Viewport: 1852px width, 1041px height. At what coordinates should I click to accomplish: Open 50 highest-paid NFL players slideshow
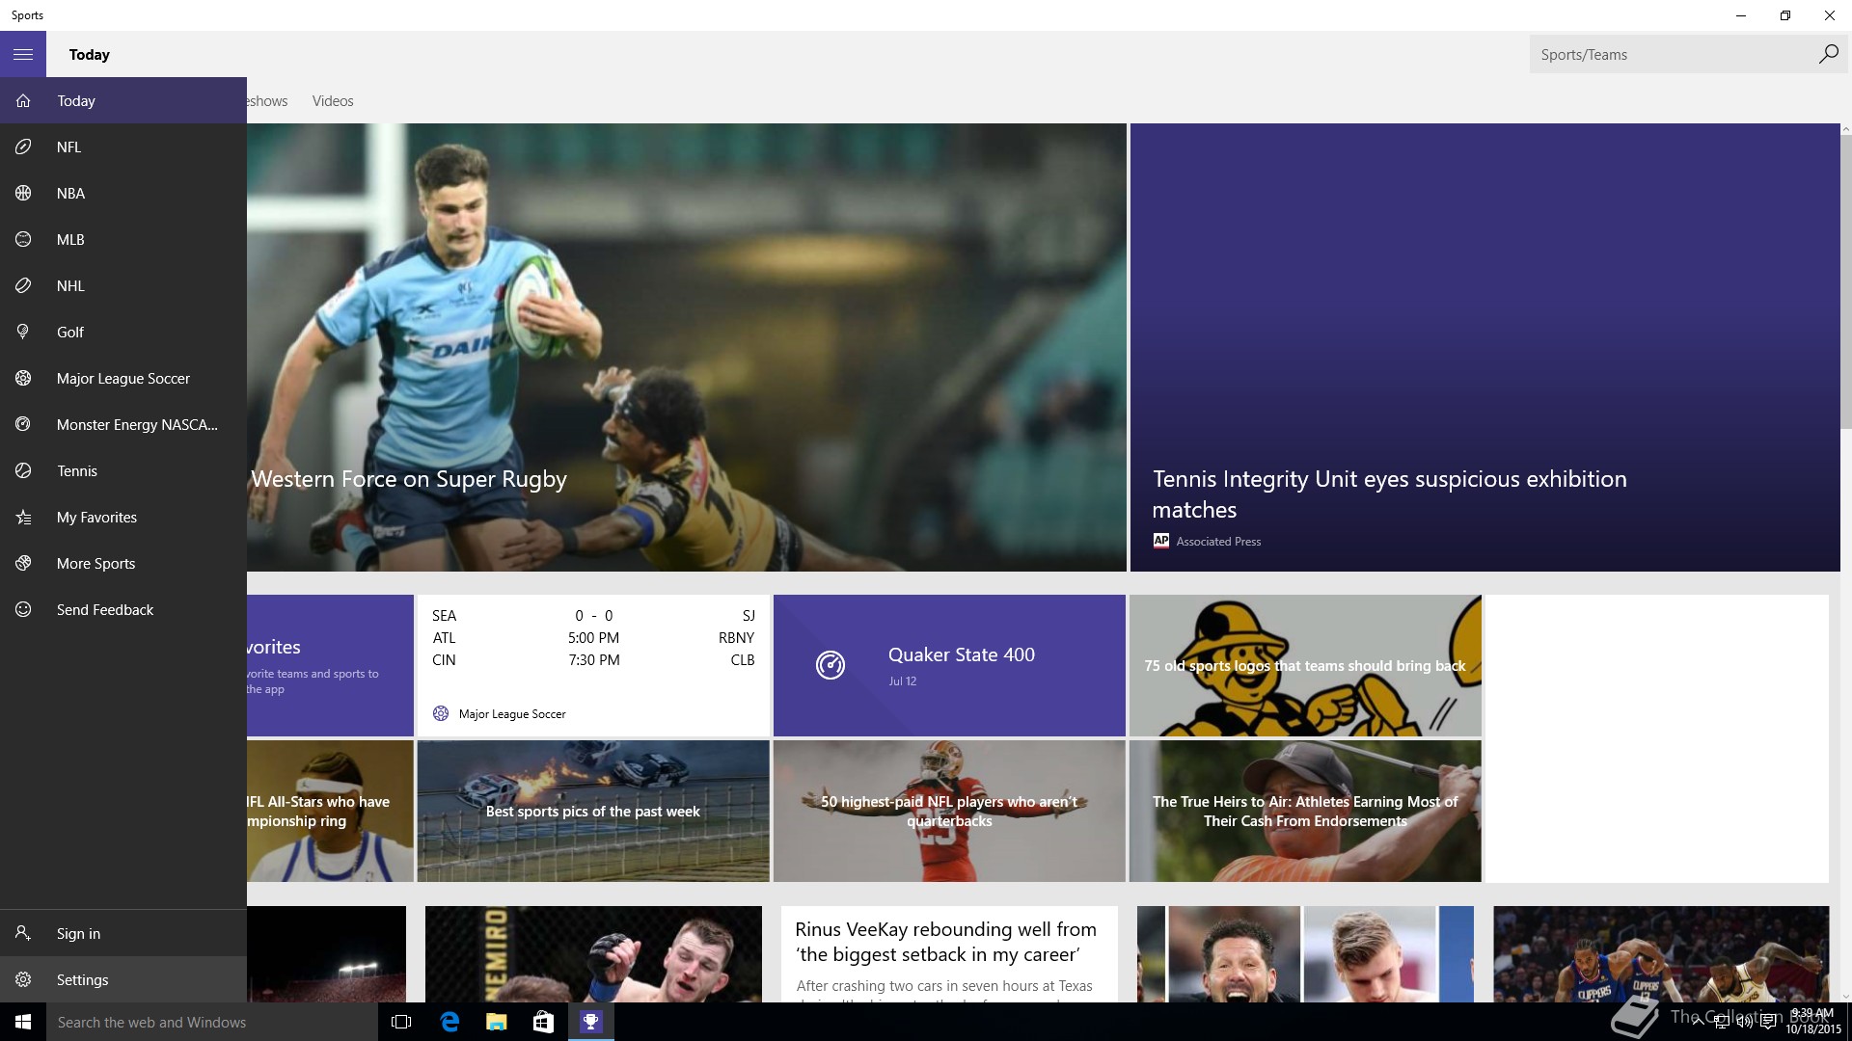(949, 811)
